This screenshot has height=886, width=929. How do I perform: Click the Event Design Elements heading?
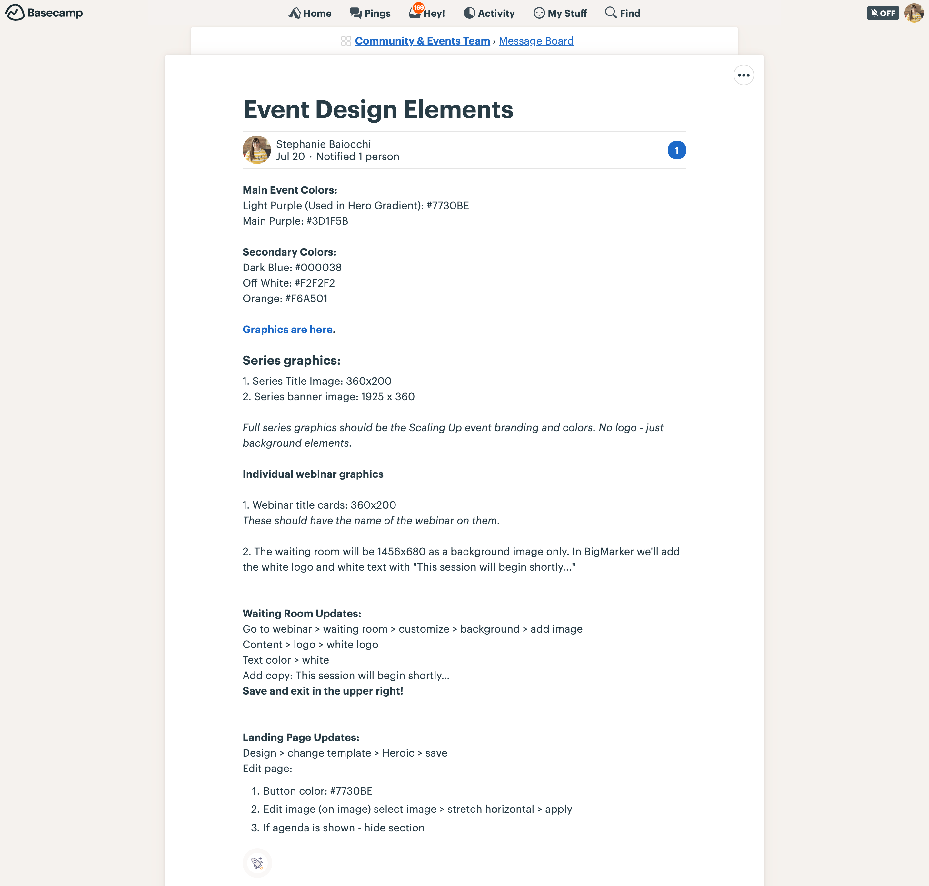(378, 109)
